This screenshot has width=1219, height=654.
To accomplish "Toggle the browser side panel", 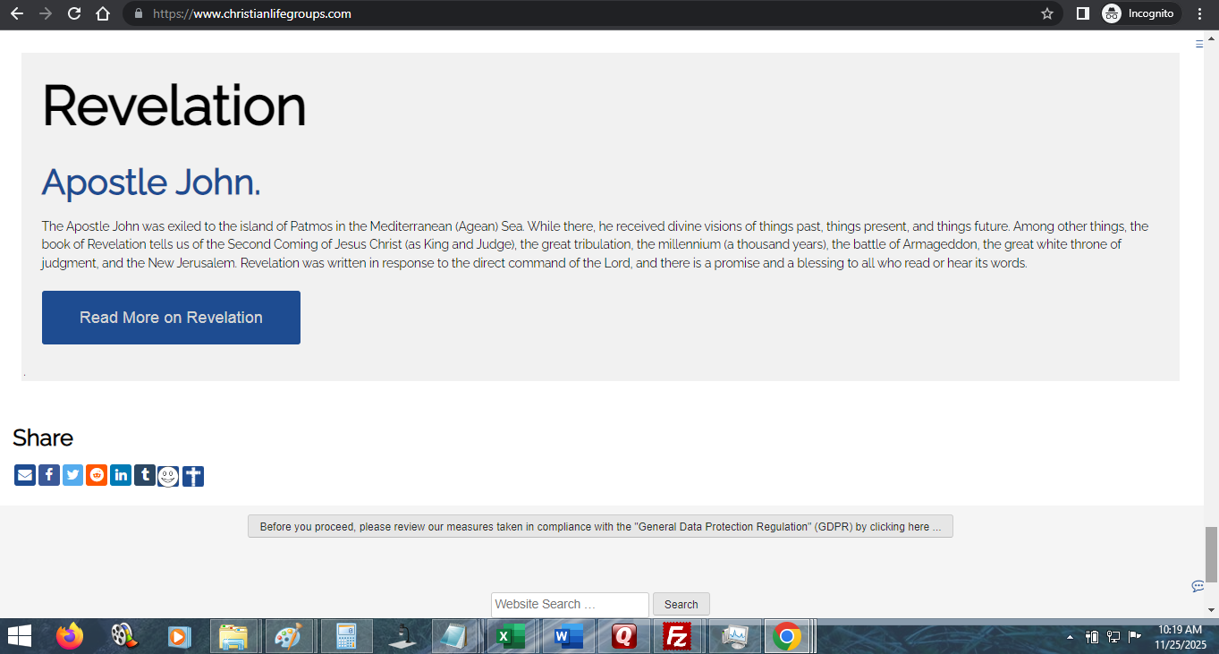I will [x=1082, y=13].
